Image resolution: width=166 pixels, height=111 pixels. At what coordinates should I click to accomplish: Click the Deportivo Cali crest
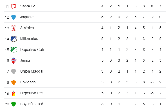[14, 50]
